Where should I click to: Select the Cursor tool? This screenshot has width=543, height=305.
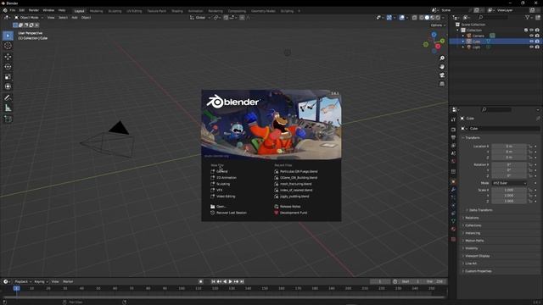pyautogui.click(x=8, y=46)
